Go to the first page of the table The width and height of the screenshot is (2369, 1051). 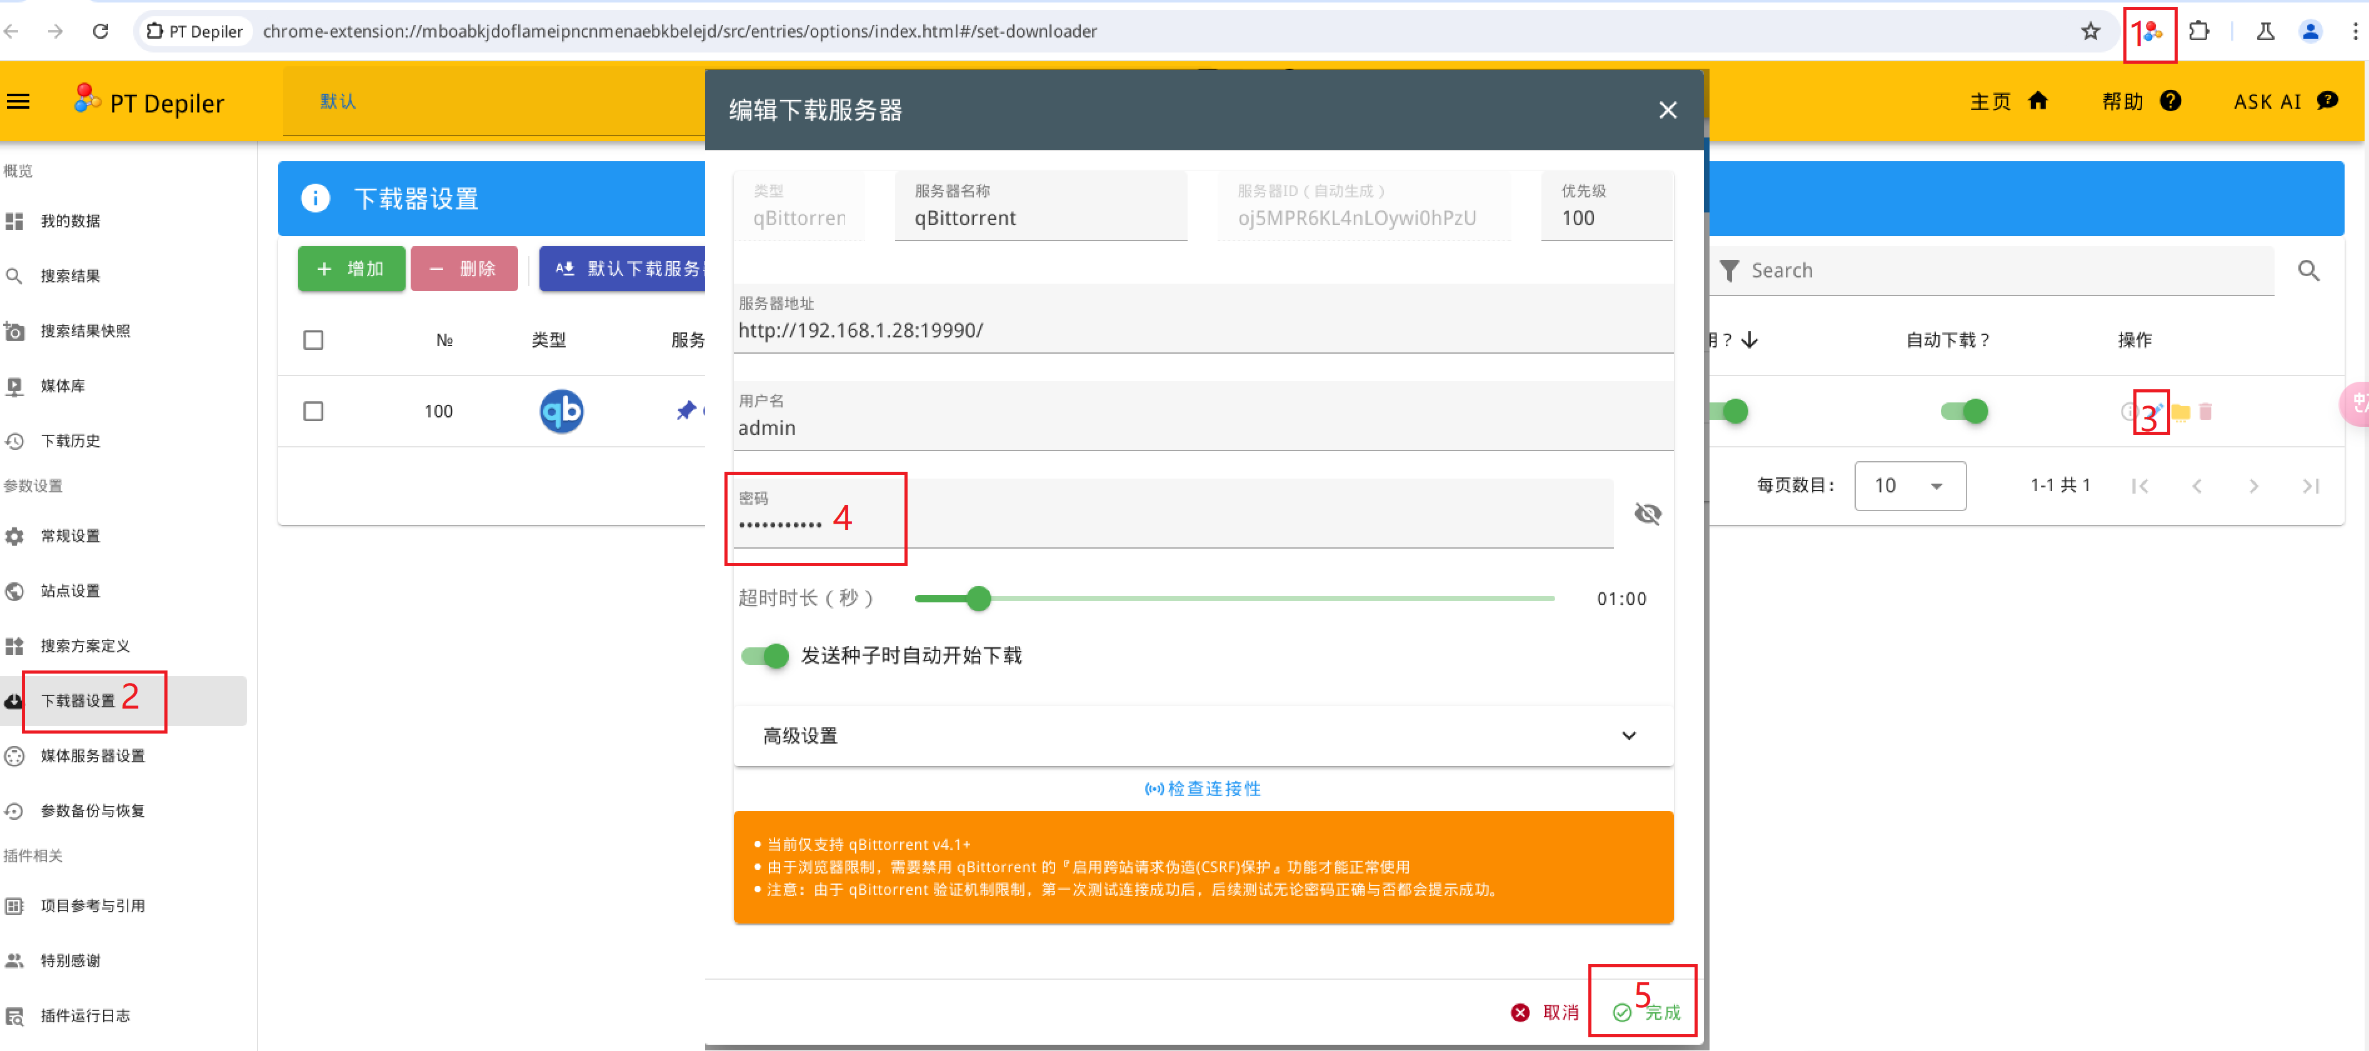point(2140,486)
